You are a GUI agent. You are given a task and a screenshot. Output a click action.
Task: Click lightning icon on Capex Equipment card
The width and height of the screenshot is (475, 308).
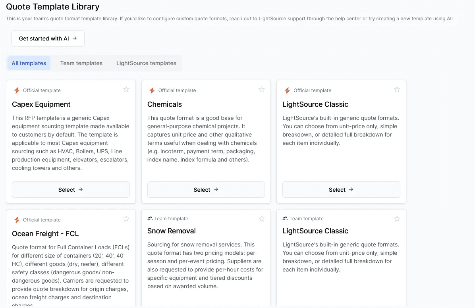point(17,90)
